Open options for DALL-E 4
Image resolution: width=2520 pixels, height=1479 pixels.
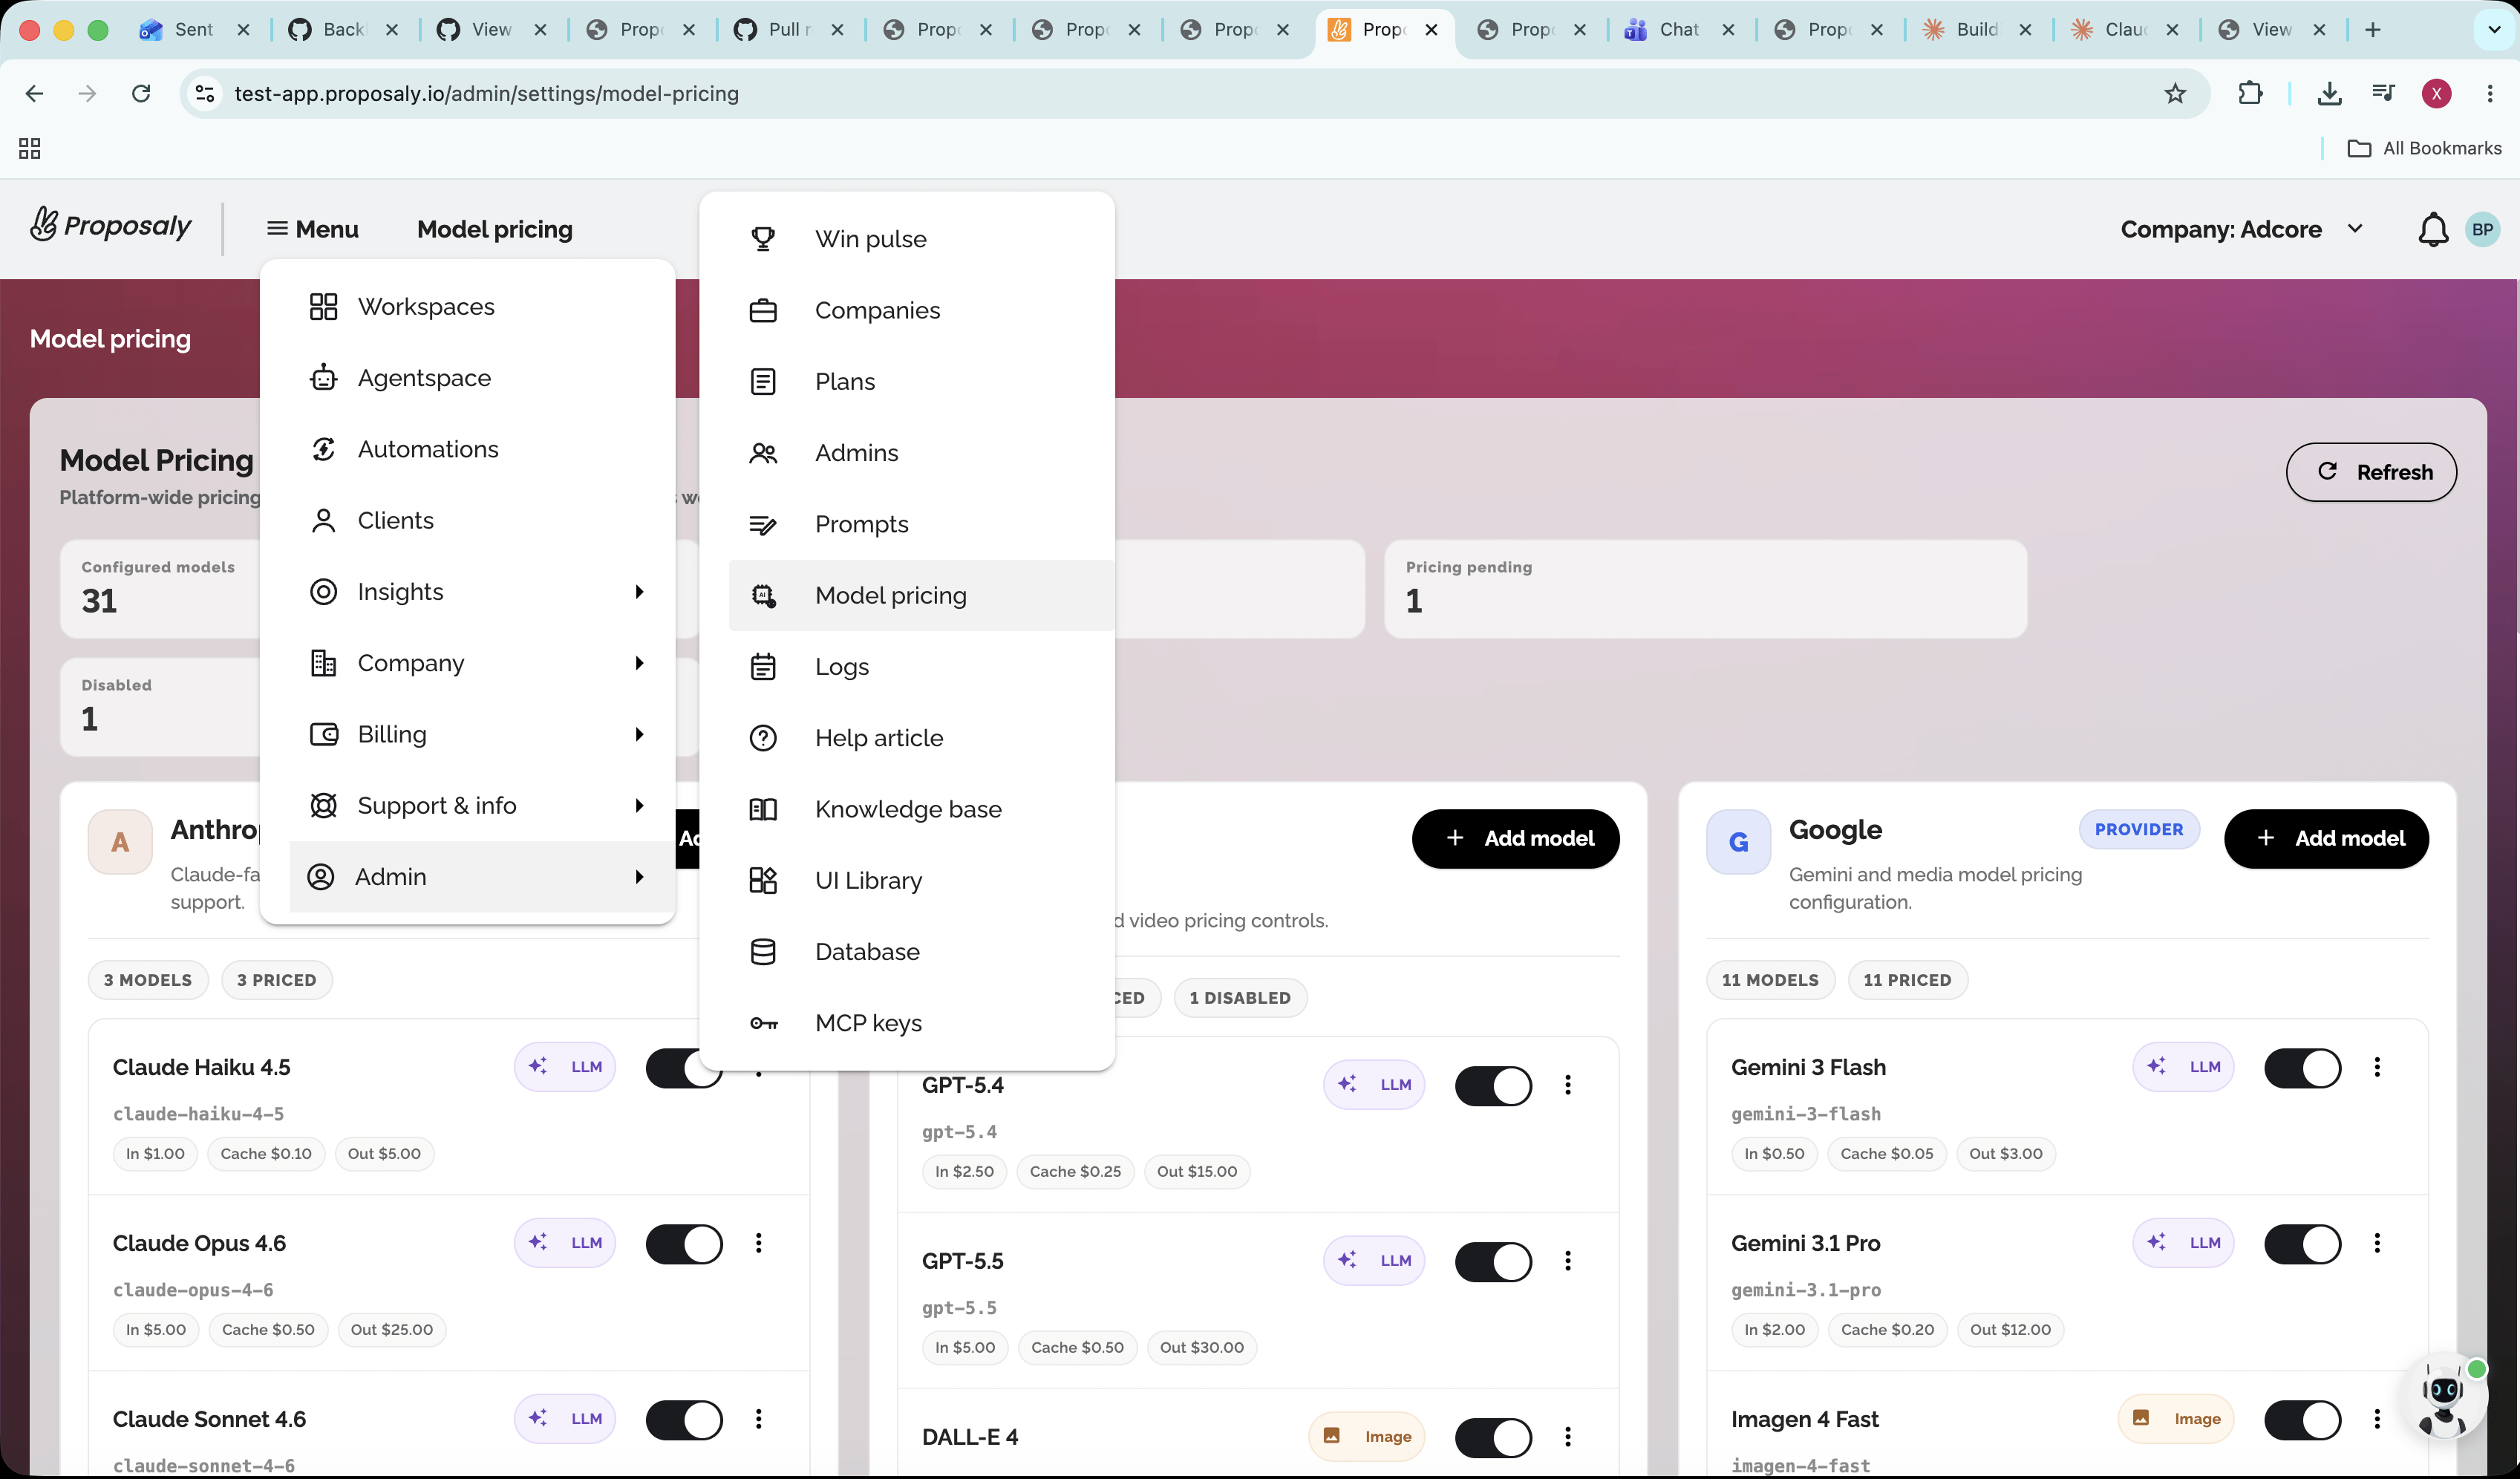[1568, 1438]
